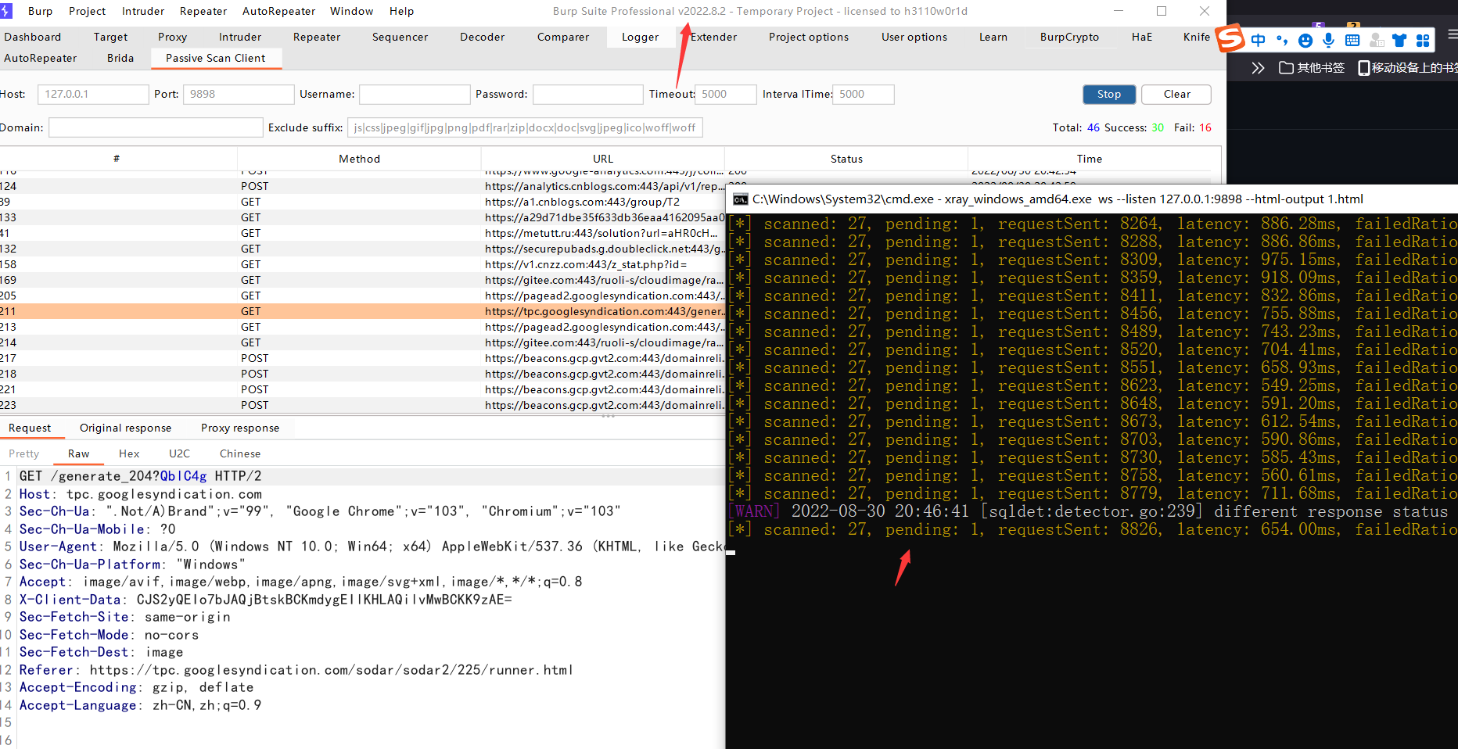1458x749 pixels.
Task: Open the emoji smiley panel in Sogou bar
Action: pos(1305,41)
